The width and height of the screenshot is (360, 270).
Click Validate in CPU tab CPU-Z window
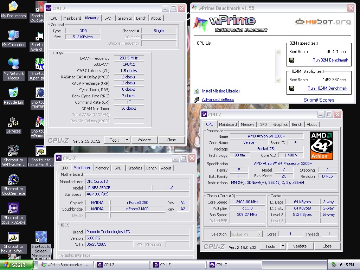tap(300, 246)
